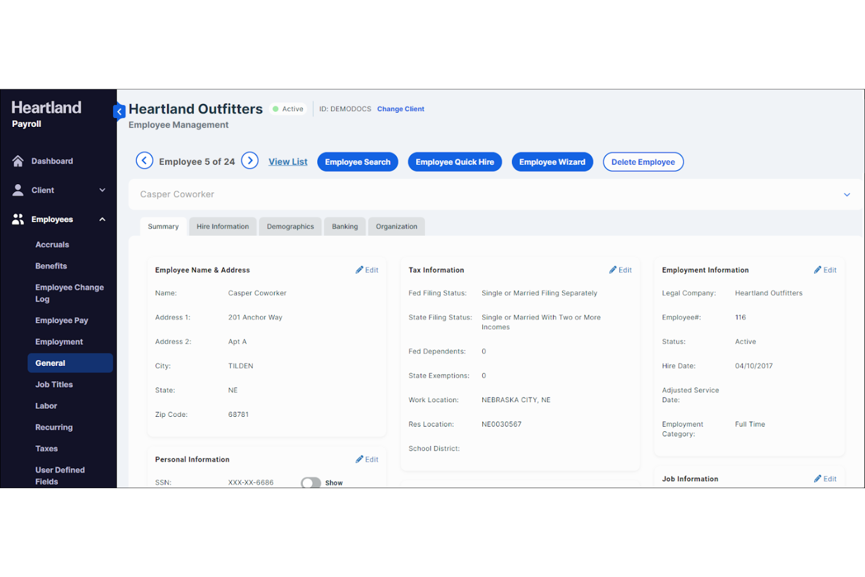Open Employment in the sidebar
The width and height of the screenshot is (865, 577).
point(59,341)
